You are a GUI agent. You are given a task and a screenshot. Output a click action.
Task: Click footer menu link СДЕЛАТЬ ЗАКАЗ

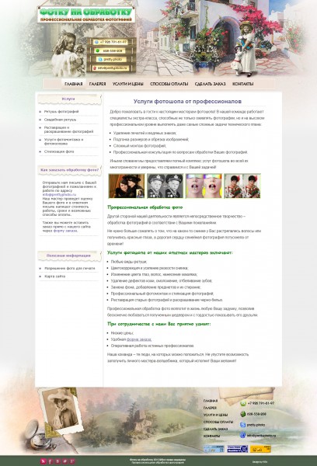pos(215,429)
